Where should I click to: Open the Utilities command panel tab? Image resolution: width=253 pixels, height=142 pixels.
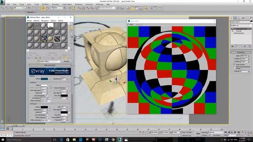pos(250,18)
